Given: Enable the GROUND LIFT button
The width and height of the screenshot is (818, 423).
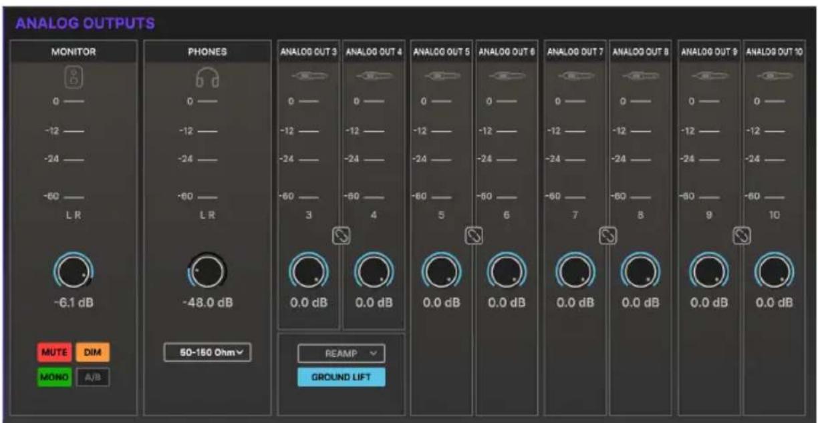Looking at the screenshot, I should coord(342,377).
